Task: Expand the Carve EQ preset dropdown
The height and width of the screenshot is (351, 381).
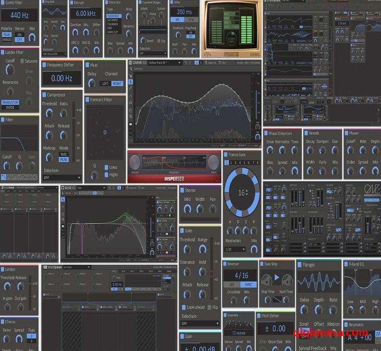Action: pos(180,63)
